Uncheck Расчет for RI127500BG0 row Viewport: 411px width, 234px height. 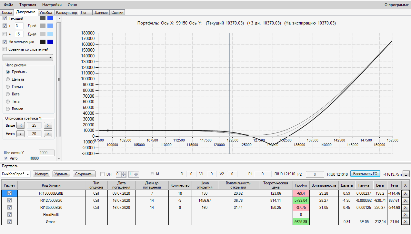pyautogui.click(x=9, y=200)
